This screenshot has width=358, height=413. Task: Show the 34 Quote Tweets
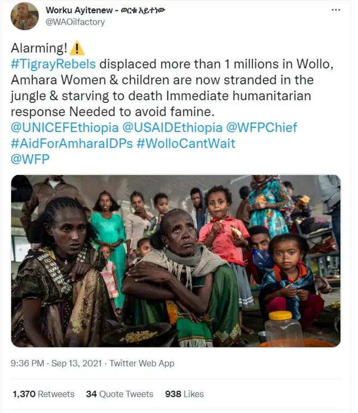tap(119, 394)
